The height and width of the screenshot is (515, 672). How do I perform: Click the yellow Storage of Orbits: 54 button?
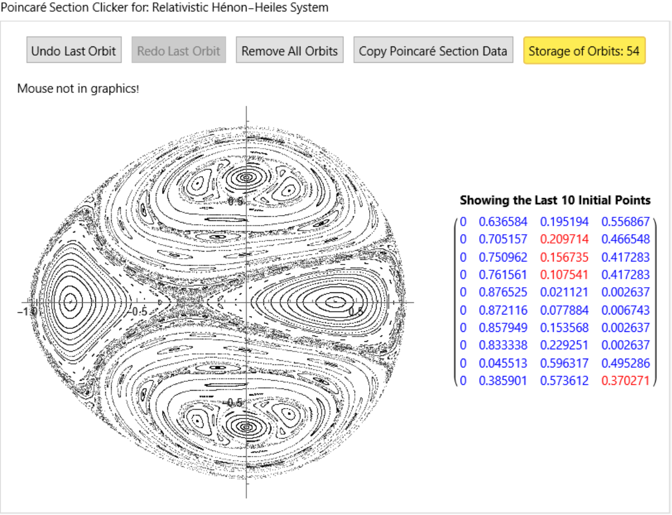(584, 51)
